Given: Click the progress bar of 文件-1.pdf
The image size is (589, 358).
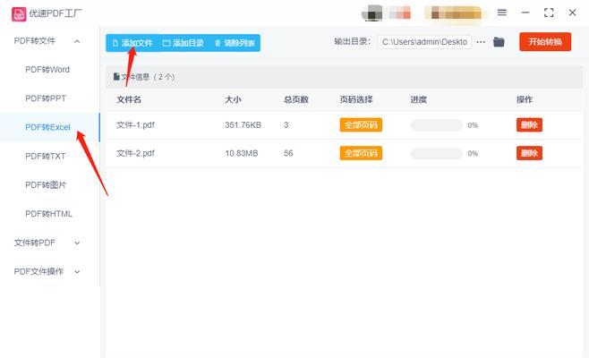Looking at the screenshot, I should 437,125.
